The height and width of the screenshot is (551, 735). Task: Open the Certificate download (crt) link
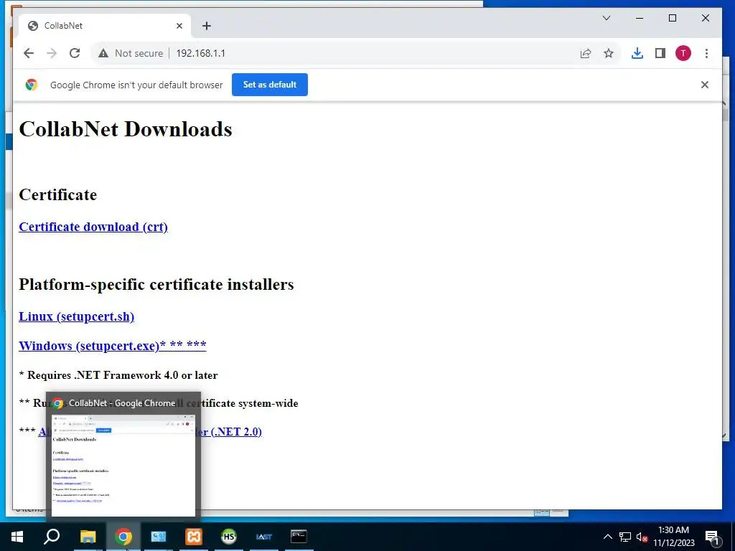93,227
